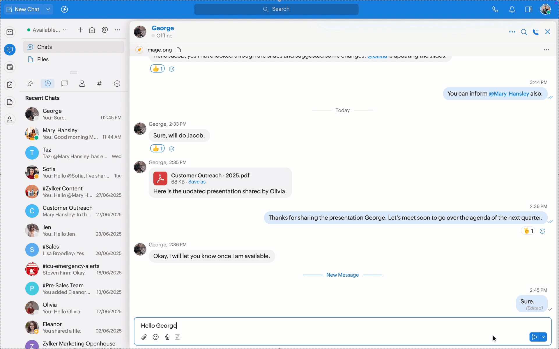The height and width of the screenshot is (349, 559).
Task: Open the Files section
Action: (43, 59)
